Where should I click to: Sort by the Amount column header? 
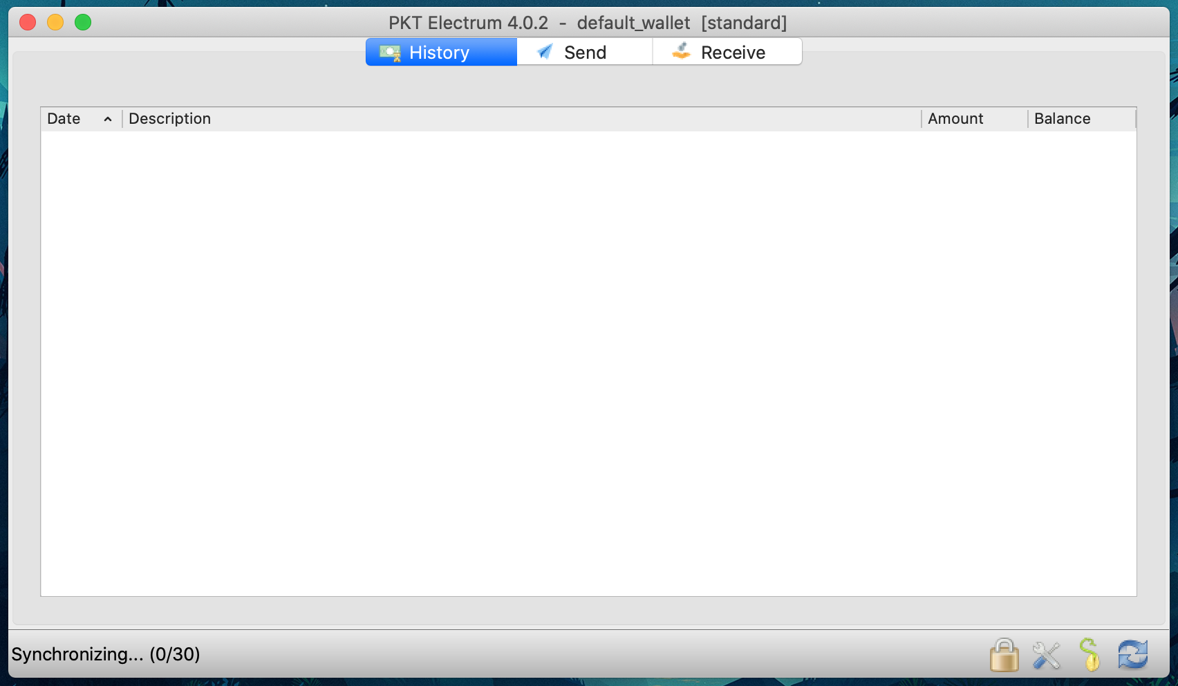(x=955, y=119)
